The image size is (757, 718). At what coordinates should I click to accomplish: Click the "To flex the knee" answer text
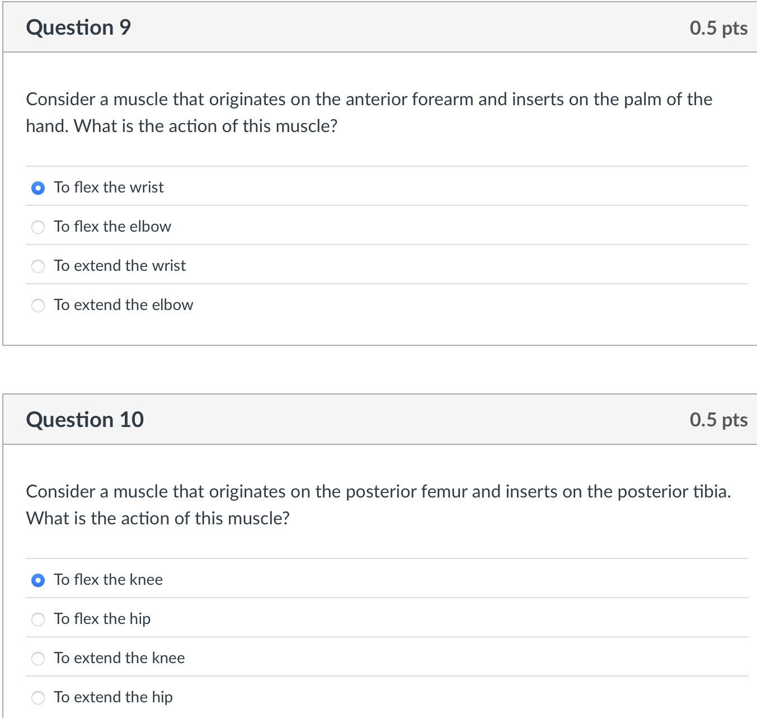(108, 580)
